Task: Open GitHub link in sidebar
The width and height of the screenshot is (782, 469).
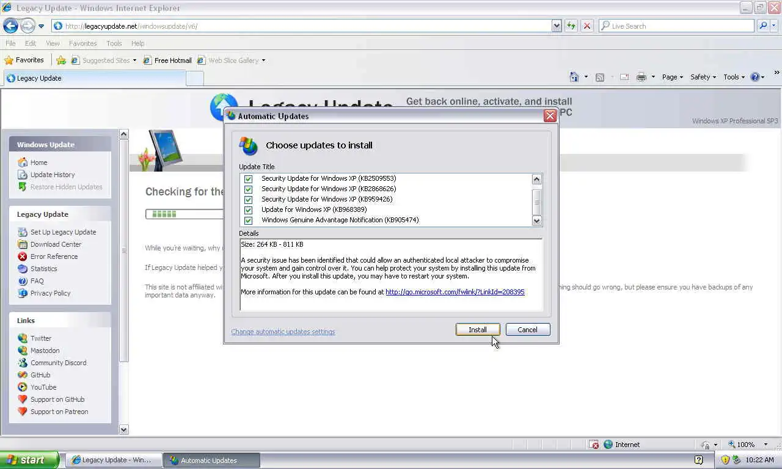Action: pyautogui.click(x=40, y=375)
